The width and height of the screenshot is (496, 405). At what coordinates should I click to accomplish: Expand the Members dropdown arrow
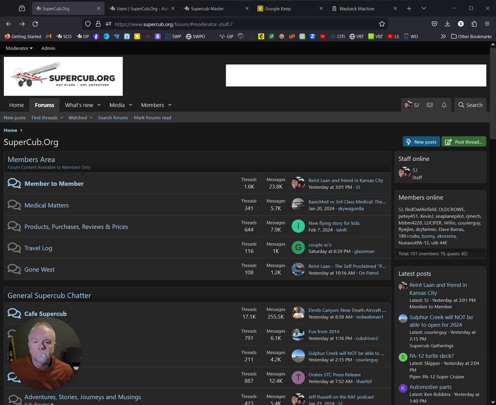pos(170,105)
